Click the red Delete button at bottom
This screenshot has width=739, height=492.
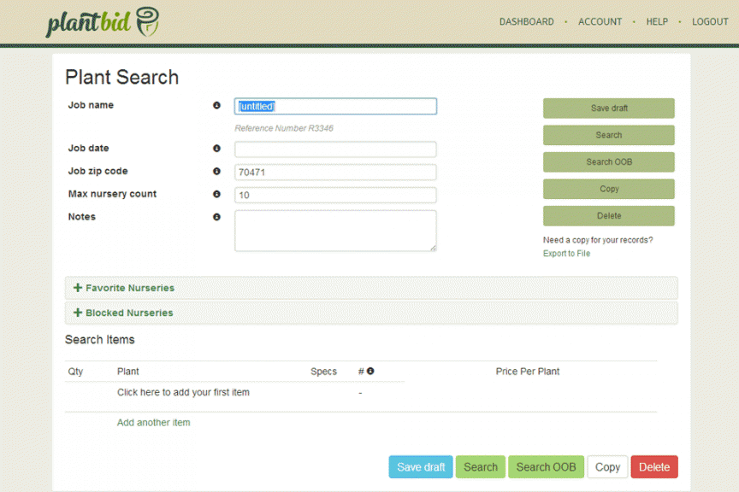pyautogui.click(x=653, y=466)
